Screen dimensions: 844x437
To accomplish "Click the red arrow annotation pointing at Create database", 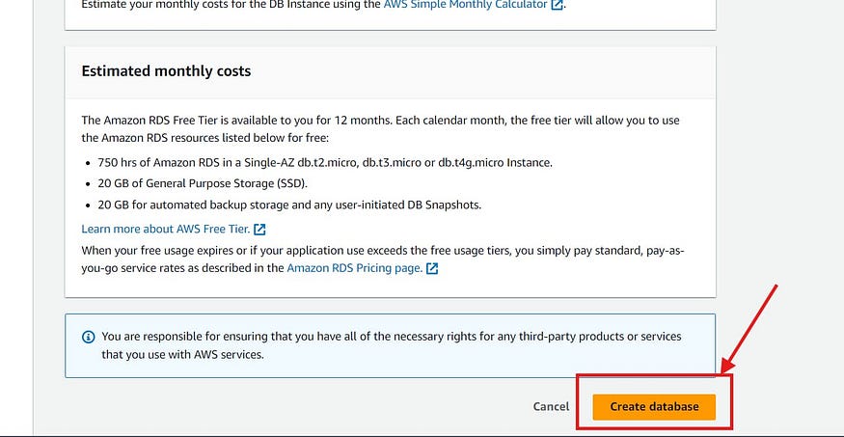I will 749,329.
